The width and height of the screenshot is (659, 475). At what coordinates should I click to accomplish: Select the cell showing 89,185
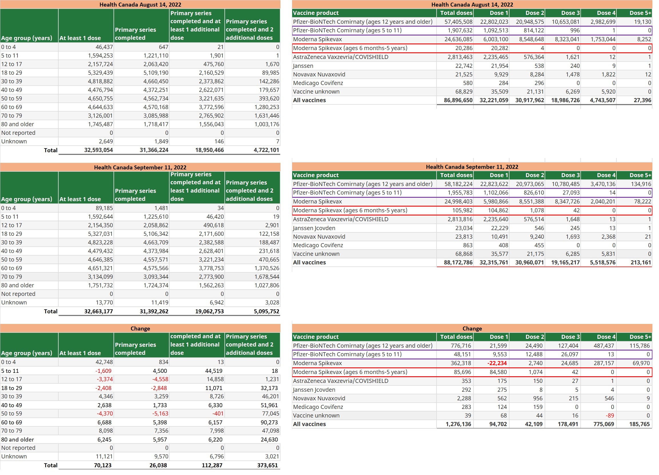[x=86, y=208]
